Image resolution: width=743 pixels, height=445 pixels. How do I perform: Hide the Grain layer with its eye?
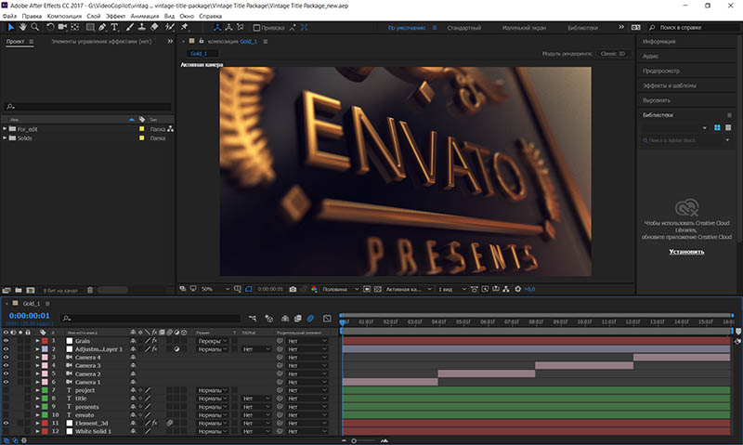6,341
